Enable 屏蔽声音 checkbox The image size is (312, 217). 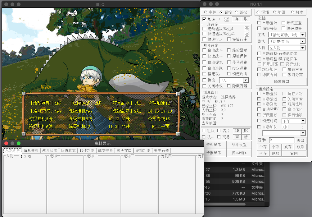(284, 69)
